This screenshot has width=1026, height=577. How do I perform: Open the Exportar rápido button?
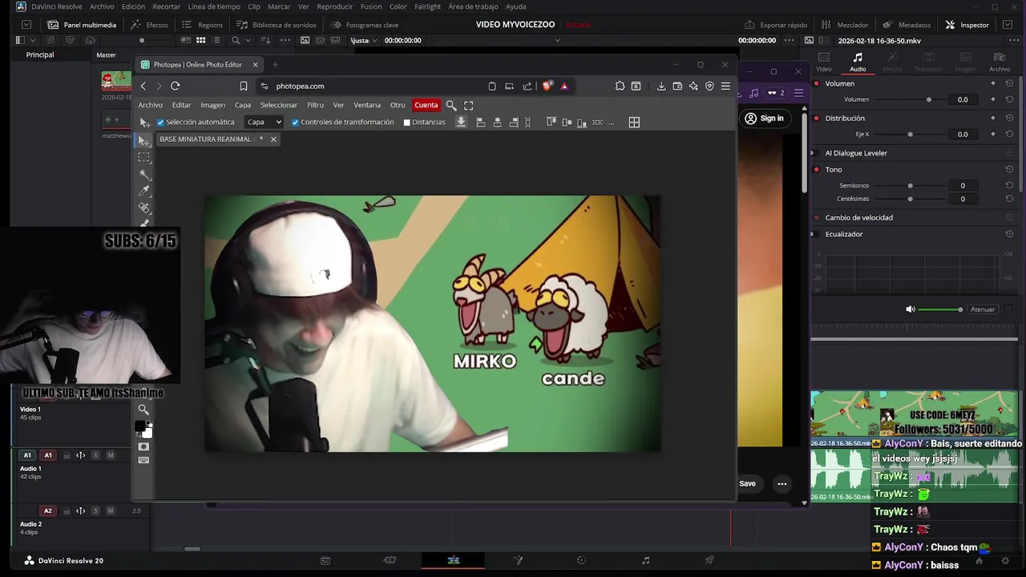(x=776, y=25)
